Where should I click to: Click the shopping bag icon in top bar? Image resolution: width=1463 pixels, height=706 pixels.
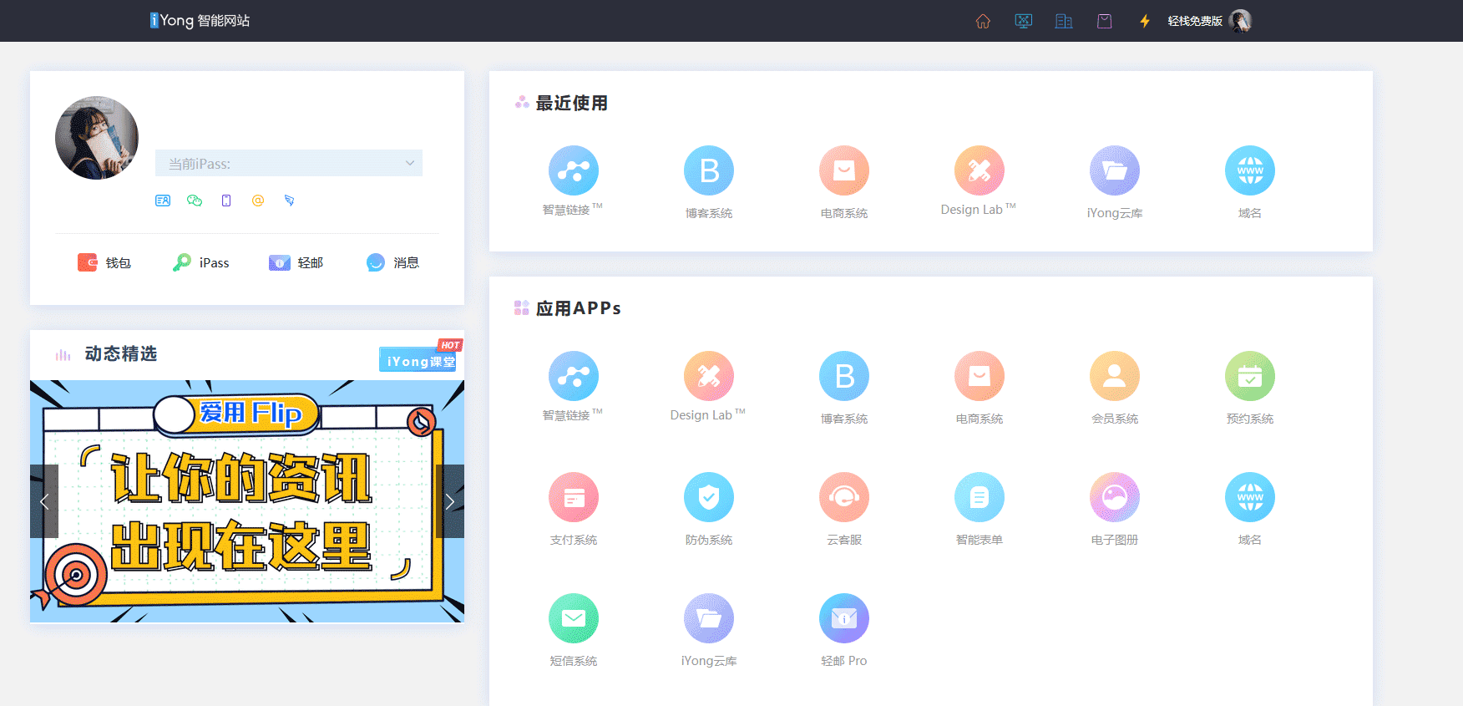coord(1104,21)
